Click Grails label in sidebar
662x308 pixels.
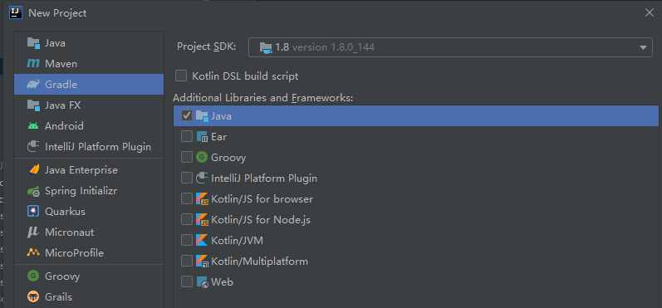point(58,297)
